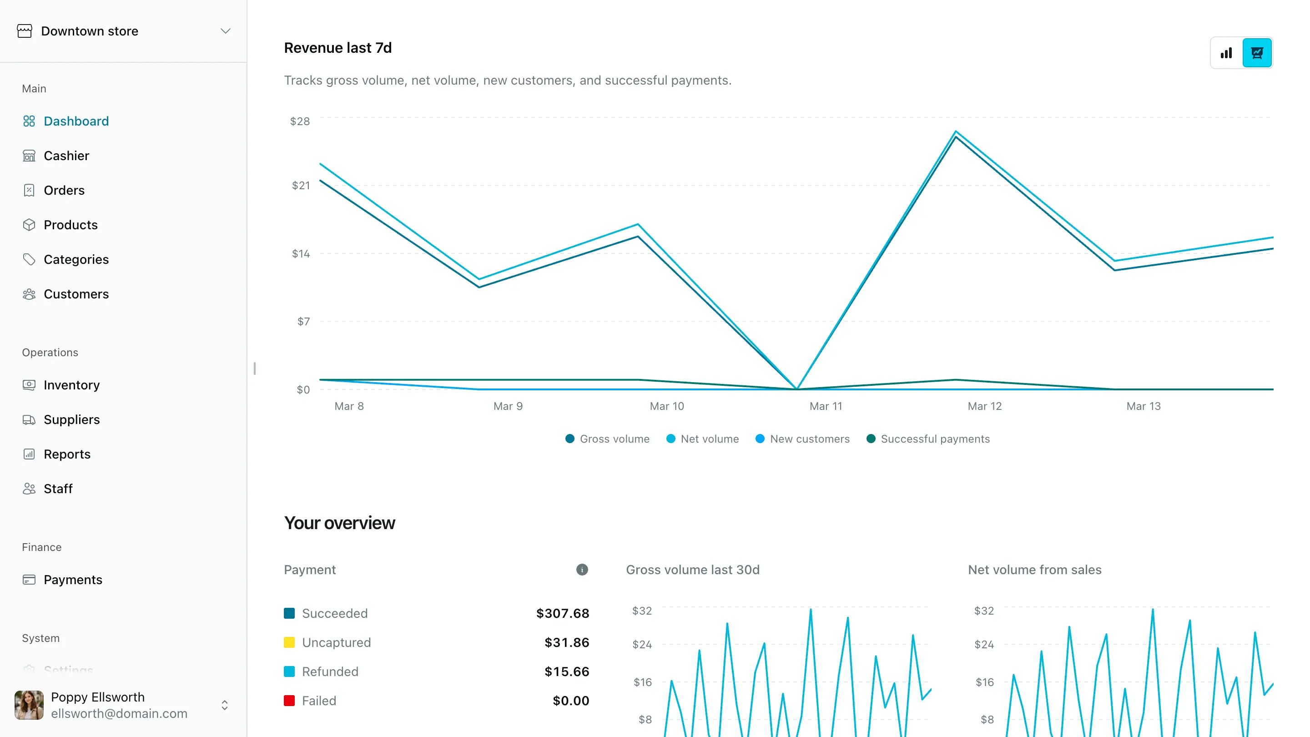The image size is (1310, 737).
Task: Switch revenue chart to bar view
Action: [x=1226, y=53]
